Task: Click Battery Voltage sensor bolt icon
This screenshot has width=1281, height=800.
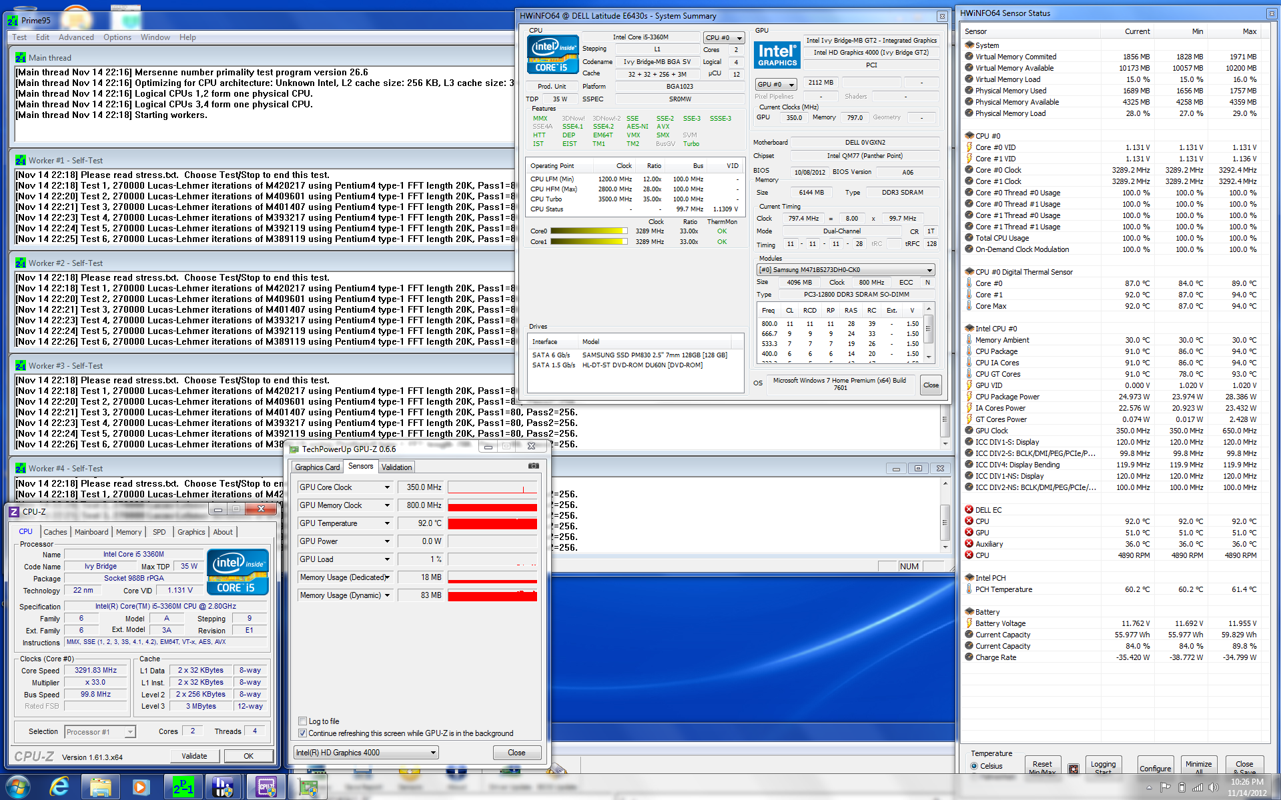Action: (x=969, y=623)
